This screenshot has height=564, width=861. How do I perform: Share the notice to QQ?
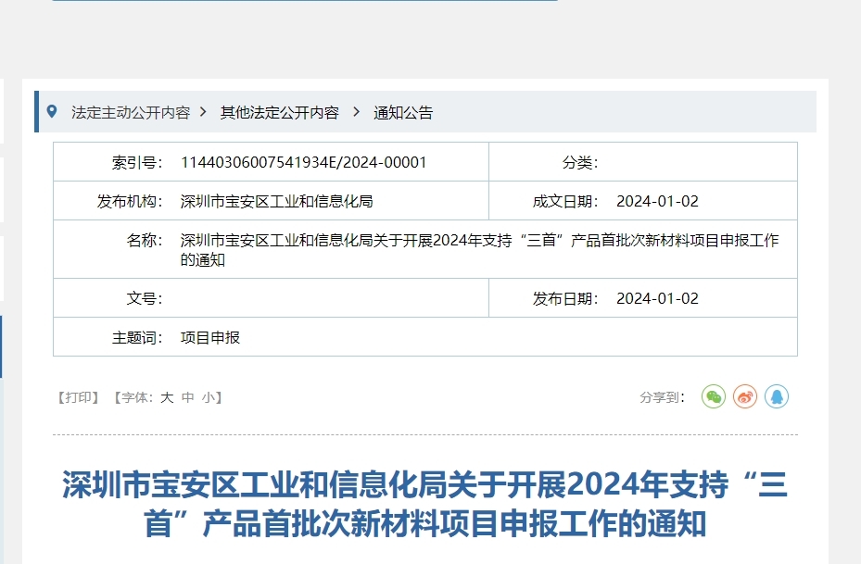777,397
